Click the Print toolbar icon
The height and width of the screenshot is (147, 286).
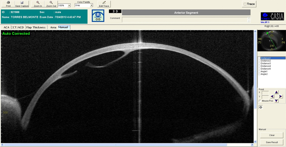[8, 3]
